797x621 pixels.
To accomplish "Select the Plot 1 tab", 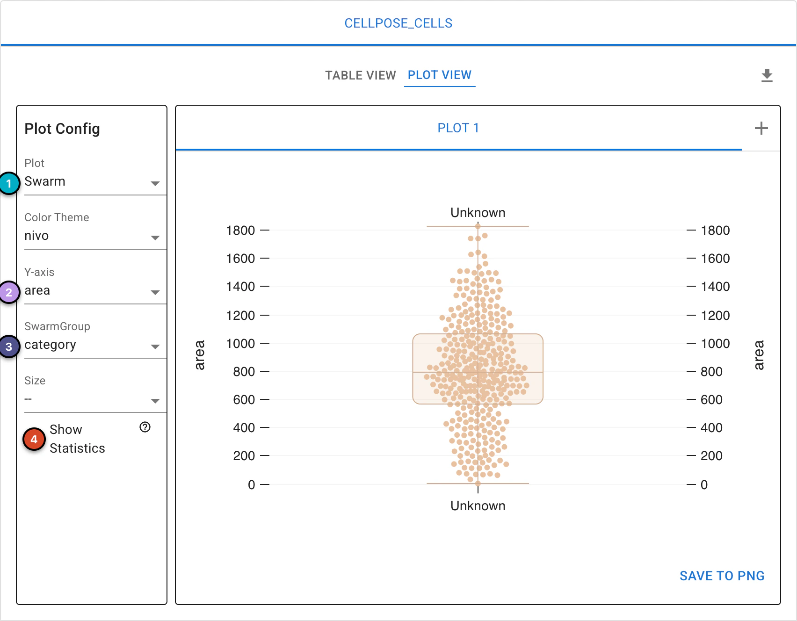I will coord(458,128).
